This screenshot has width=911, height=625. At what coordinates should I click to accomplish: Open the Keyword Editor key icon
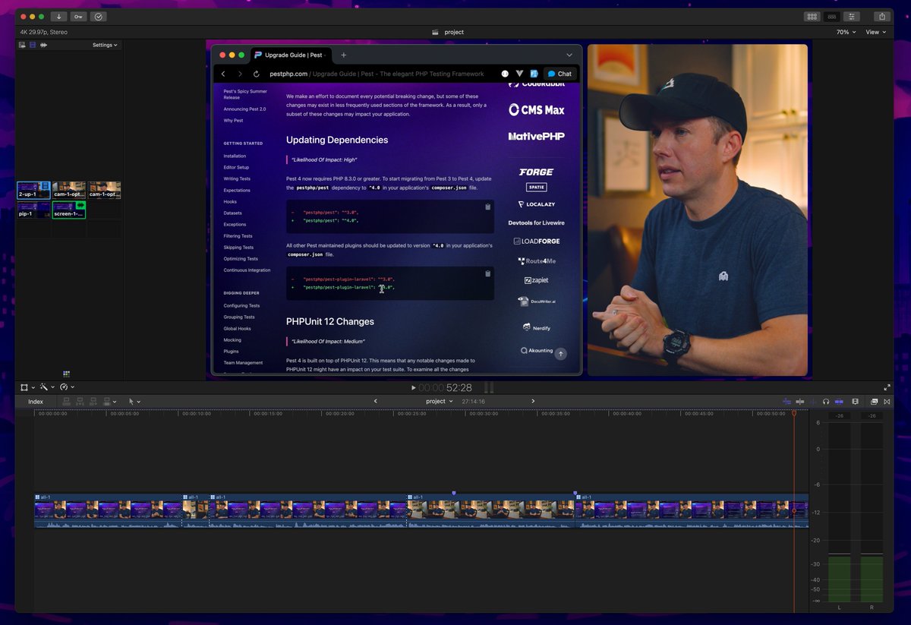tap(79, 16)
